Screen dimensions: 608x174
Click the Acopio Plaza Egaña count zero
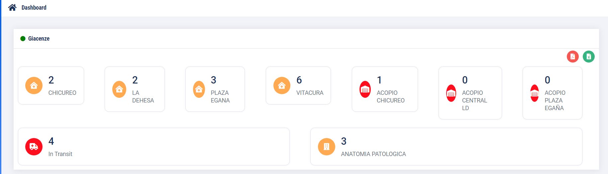(547, 80)
